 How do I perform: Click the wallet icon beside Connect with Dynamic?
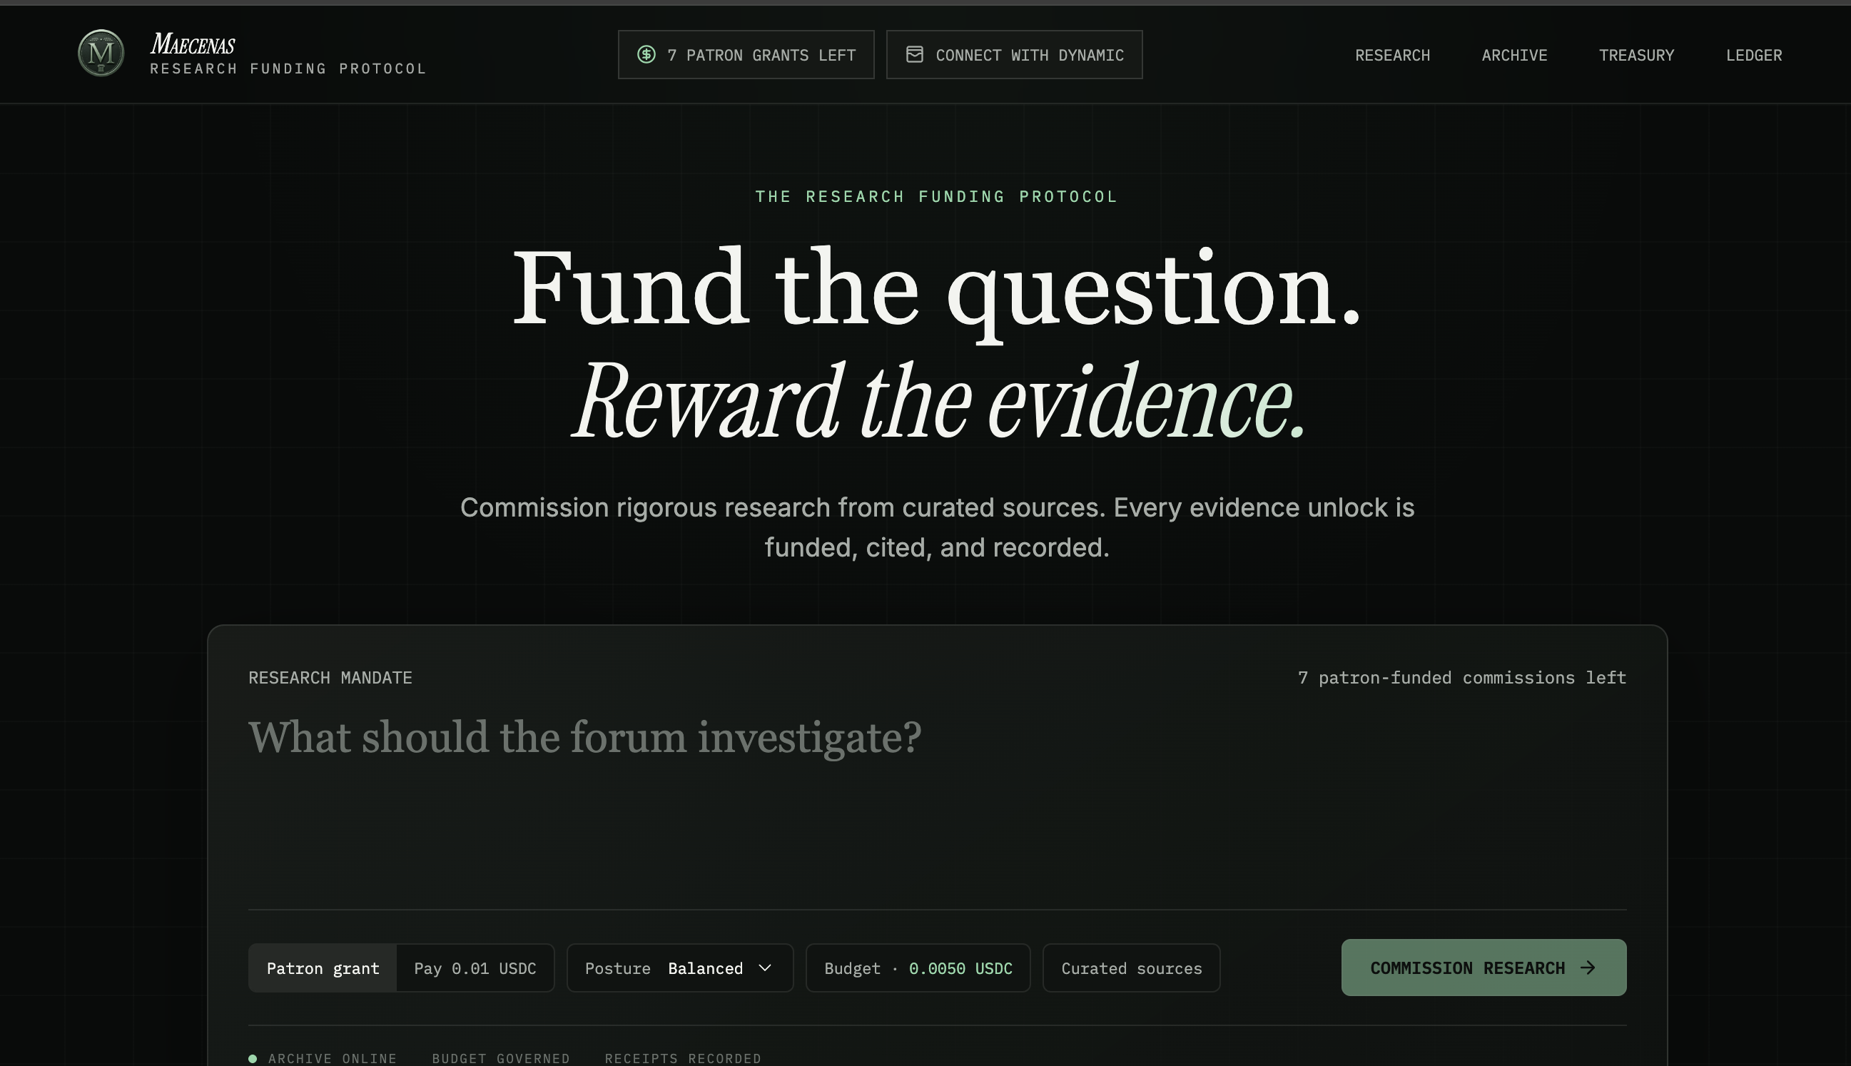point(915,54)
